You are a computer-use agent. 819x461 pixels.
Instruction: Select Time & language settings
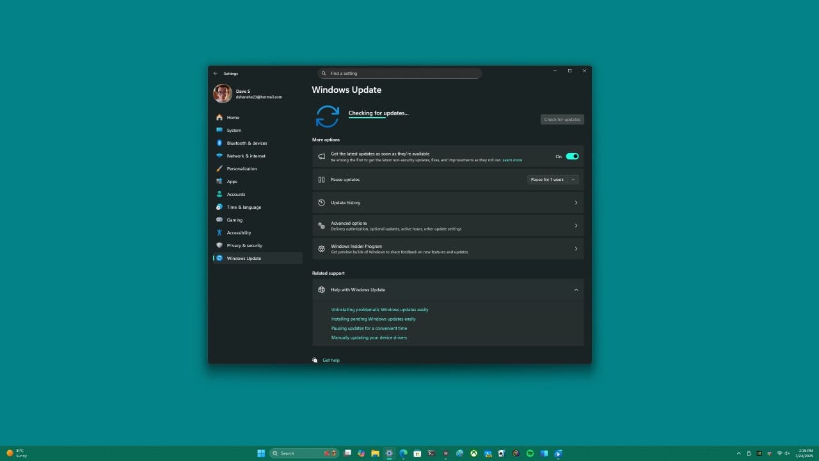(244, 207)
